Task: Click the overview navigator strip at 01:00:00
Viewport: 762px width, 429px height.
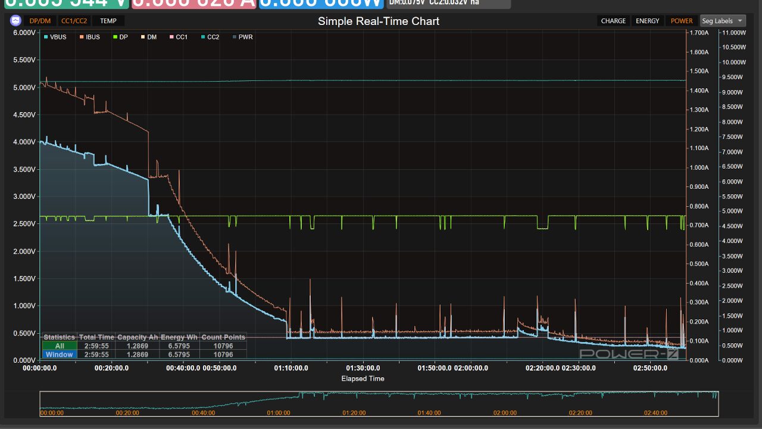Action: (279, 403)
